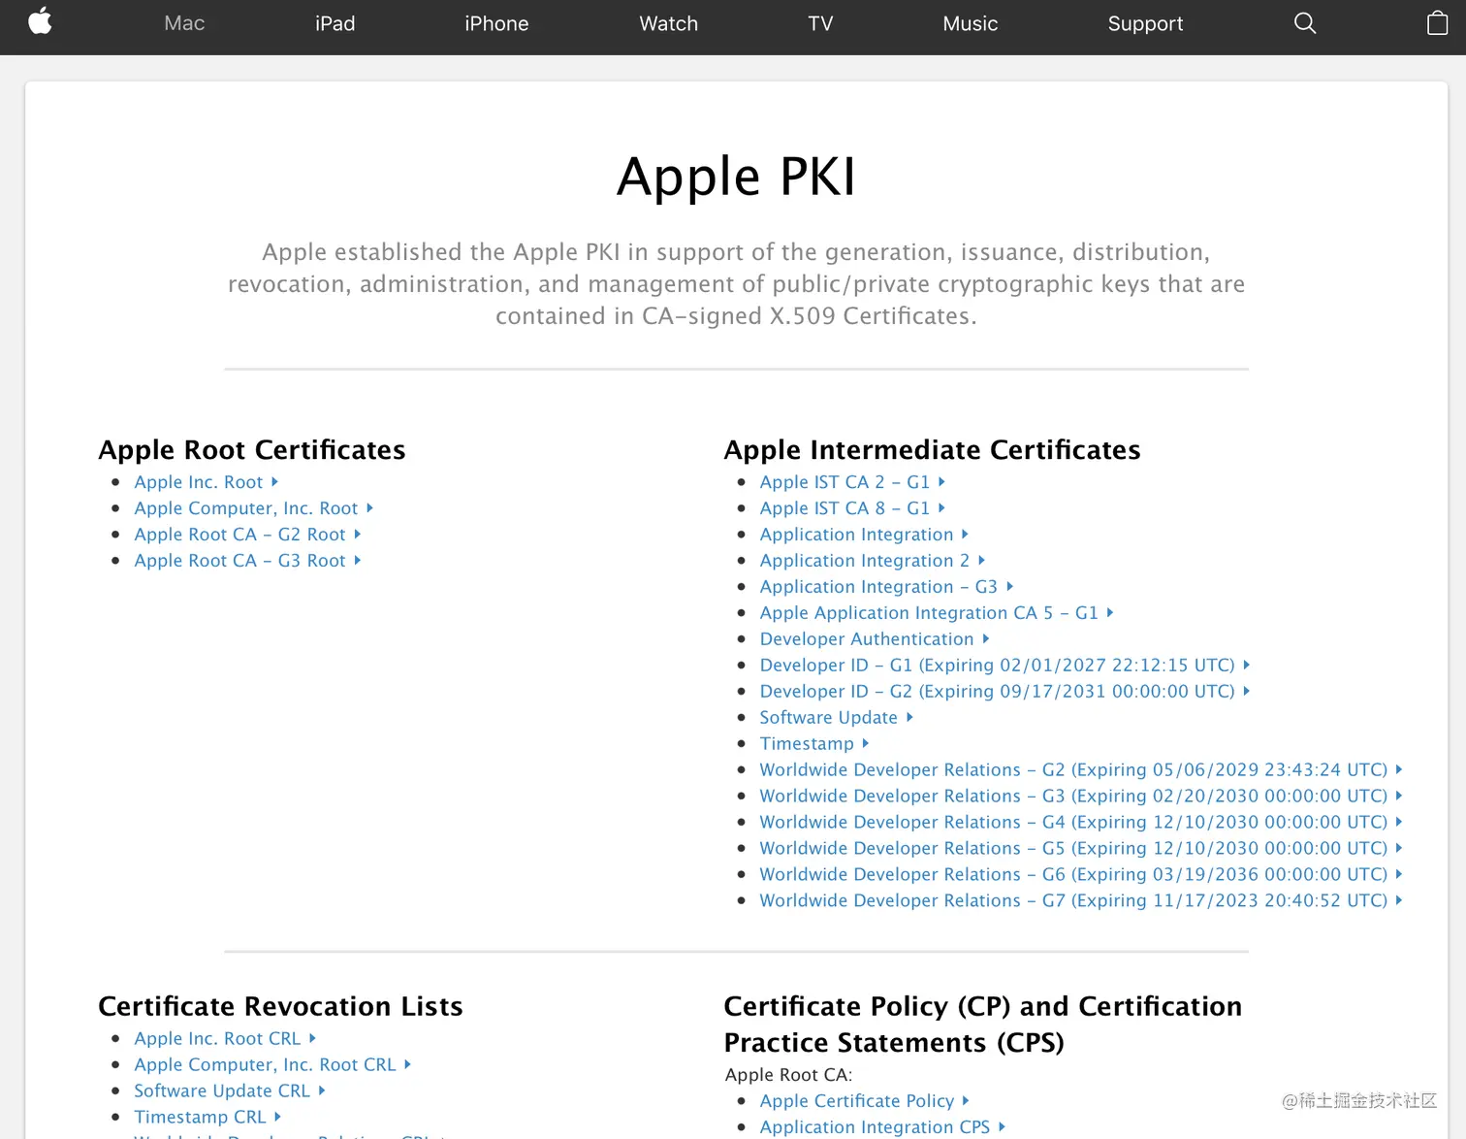The width and height of the screenshot is (1466, 1139).
Task: Open the Music menu item
Action: [x=971, y=23]
